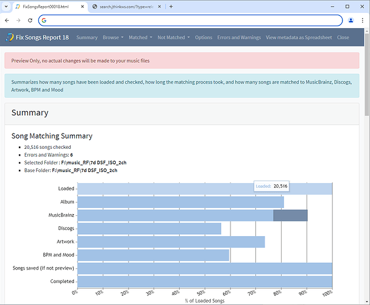Open the Options nav item
370x305 pixels.
pos(204,38)
